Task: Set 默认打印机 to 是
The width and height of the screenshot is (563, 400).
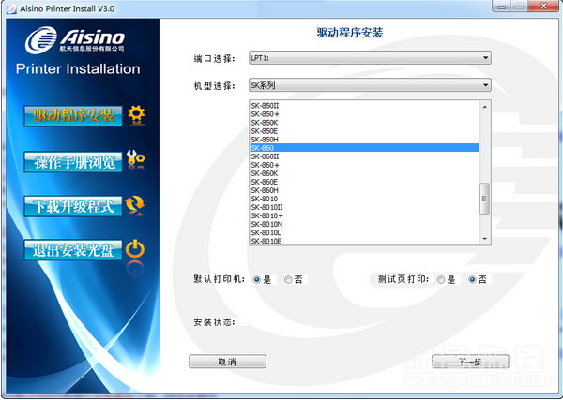Action: click(257, 279)
